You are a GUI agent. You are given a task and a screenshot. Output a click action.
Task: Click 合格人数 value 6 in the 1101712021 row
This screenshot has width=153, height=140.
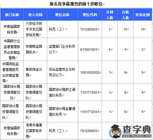tap(125, 92)
